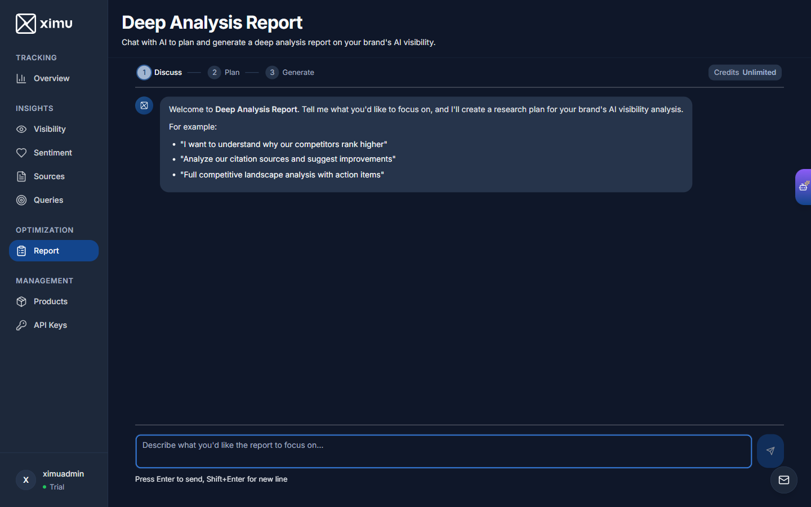This screenshot has width=811, height=507.
Task: Select step 2 Plan
Action: click(224, 72)
